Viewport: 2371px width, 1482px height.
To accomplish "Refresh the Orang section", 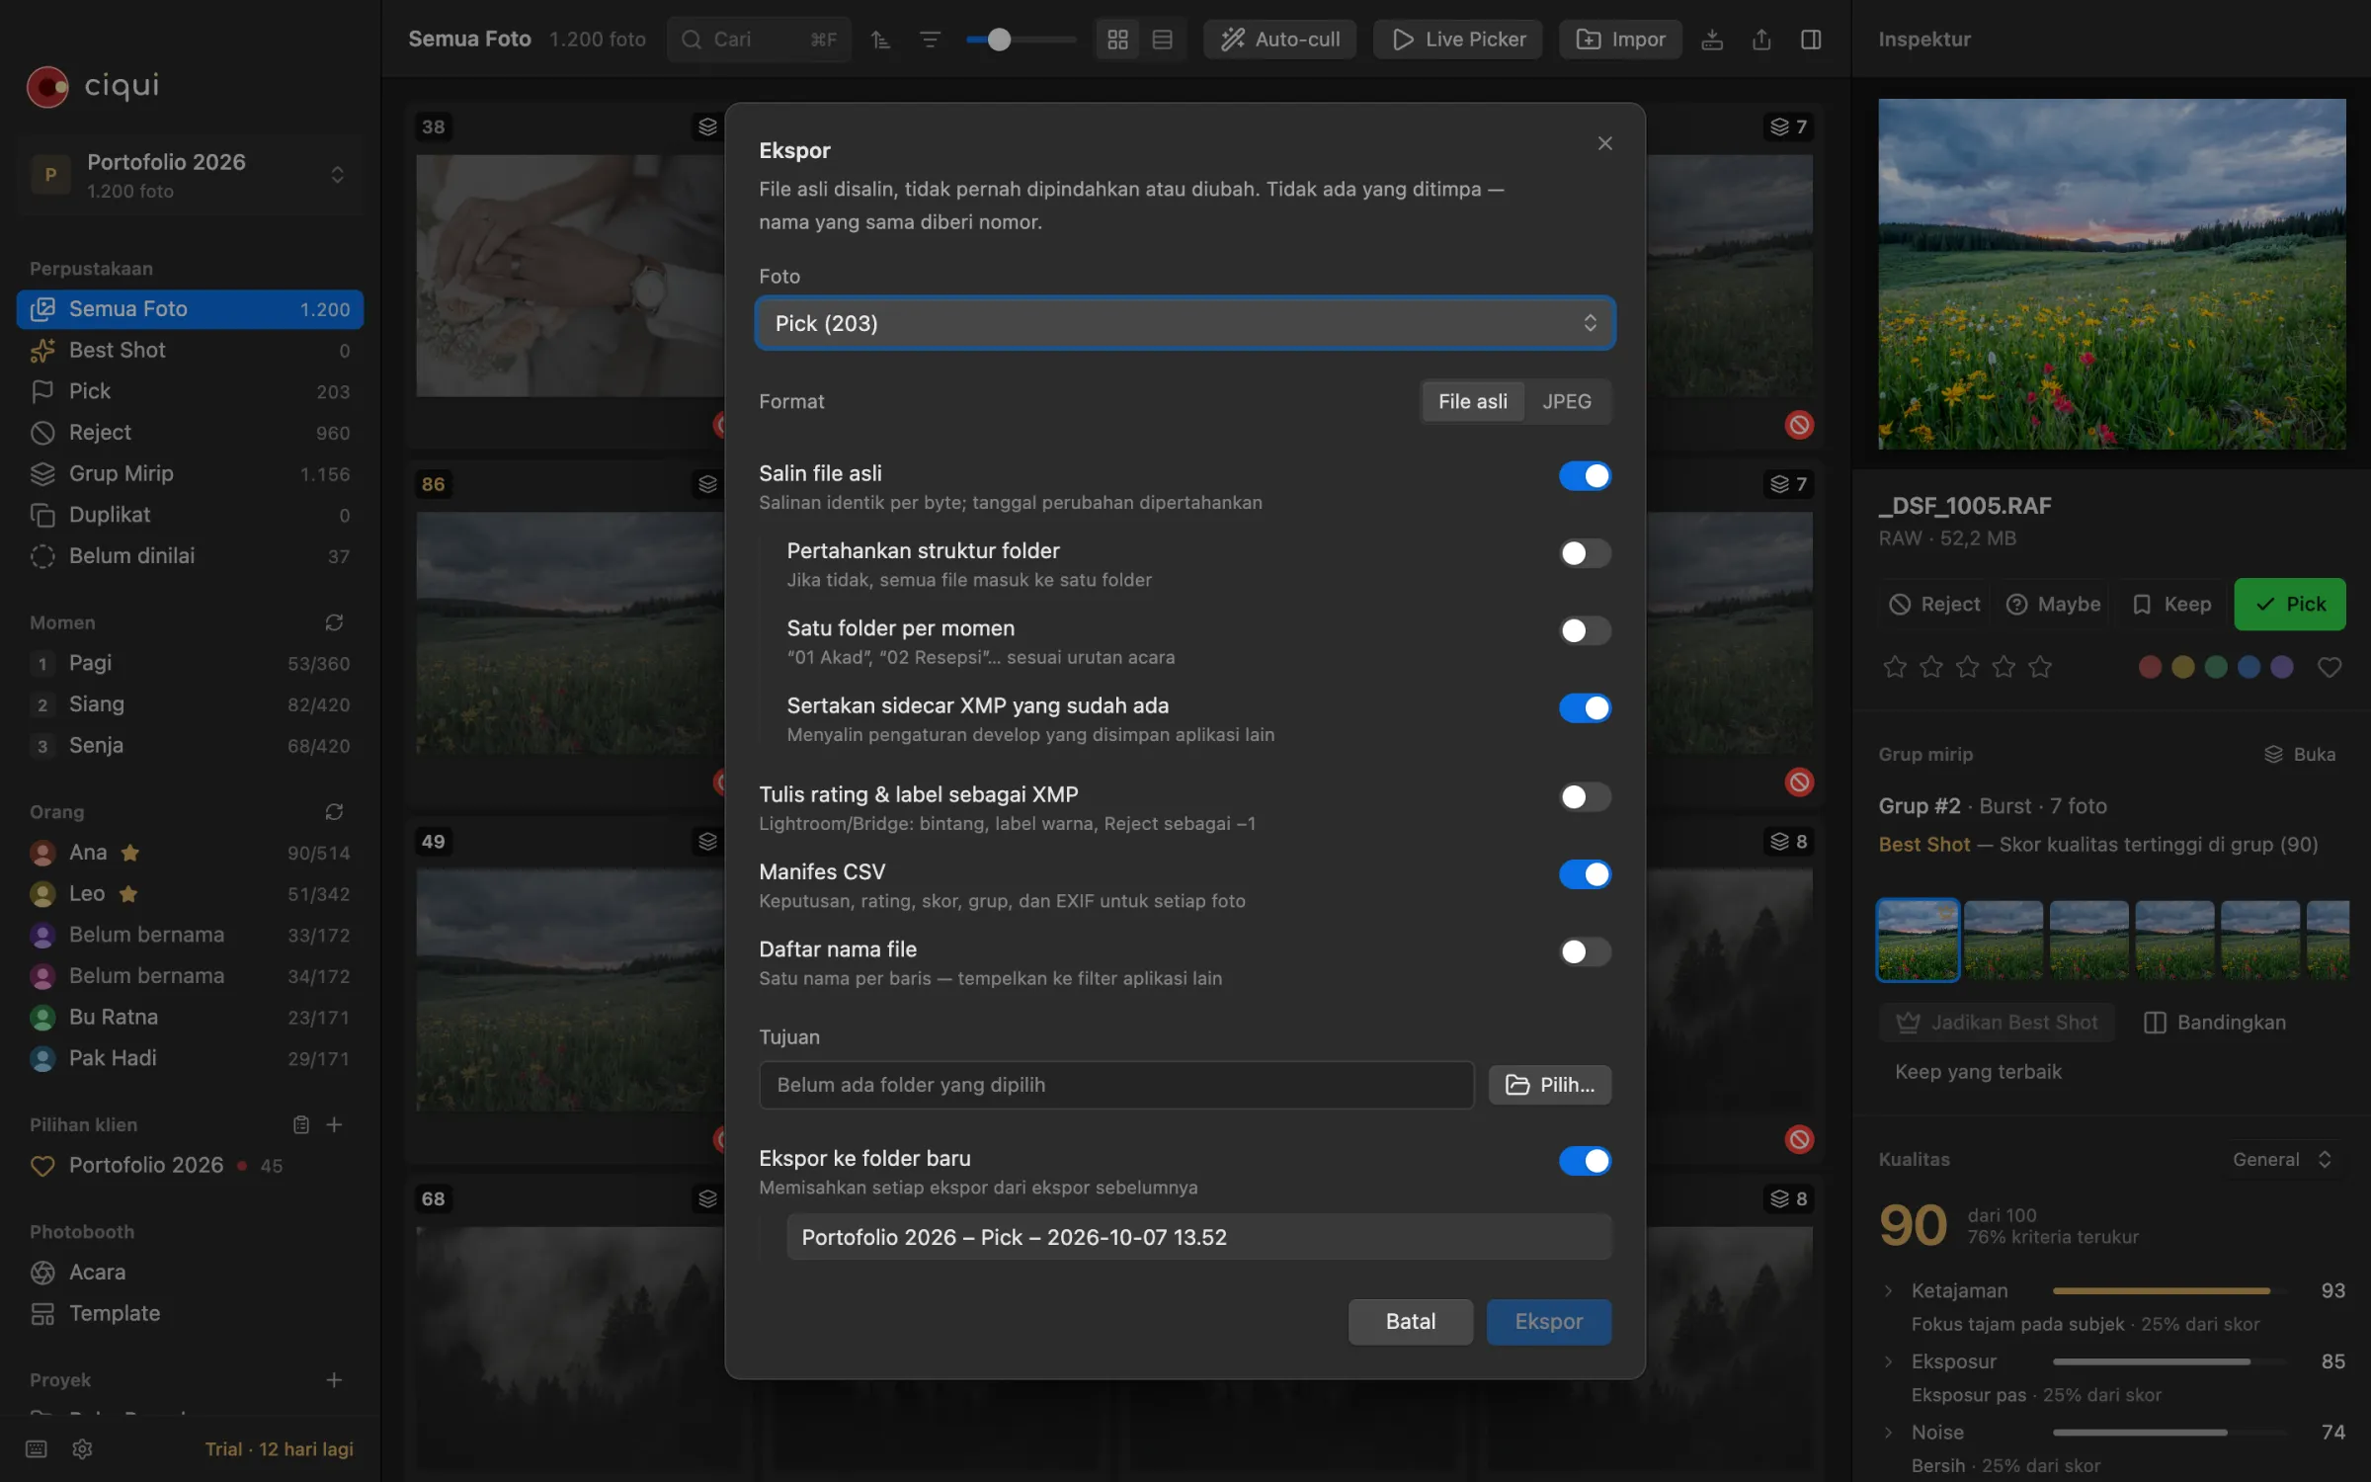I will click(x=334, y=811).
